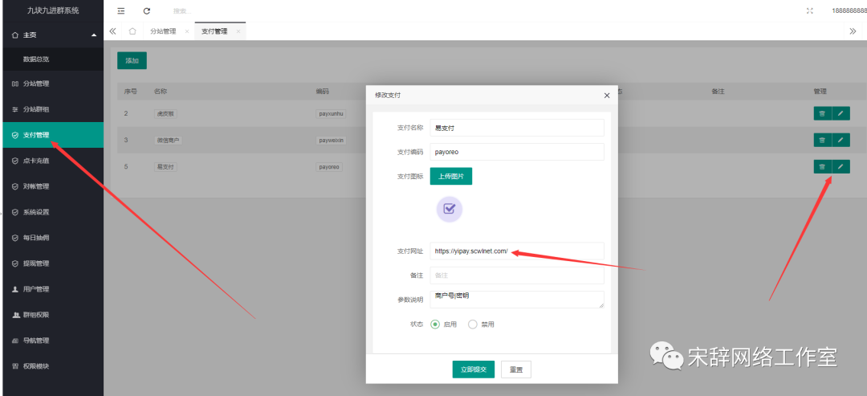Delete the 微信商户 row with trash icon
Image resolution: width=867 pixels, height=396 pixels.
tap(822, 140)
